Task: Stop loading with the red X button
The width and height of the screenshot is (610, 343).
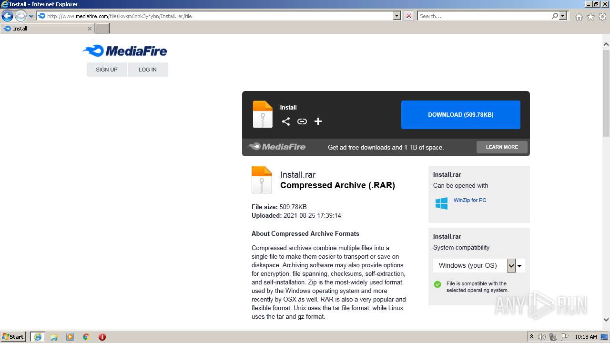Action: point(409,16)
